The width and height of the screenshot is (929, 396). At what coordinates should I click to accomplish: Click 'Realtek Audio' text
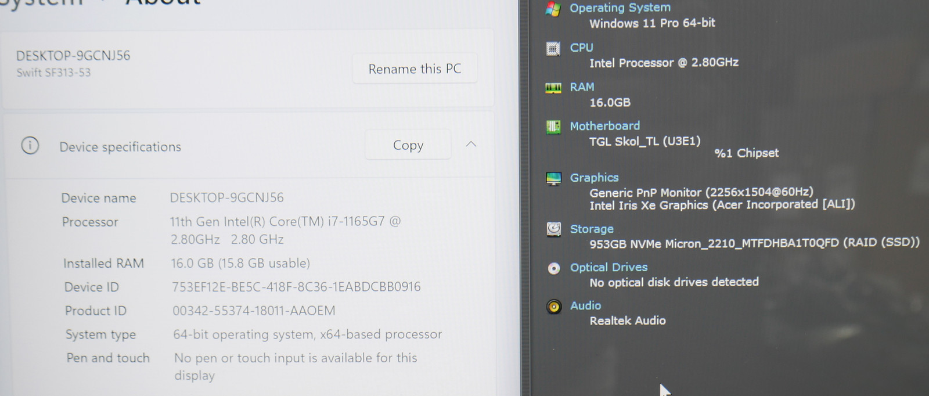pyautogui.click(x=628, y=321)
